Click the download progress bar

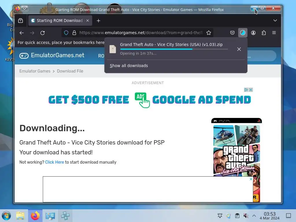pos(174,49)
